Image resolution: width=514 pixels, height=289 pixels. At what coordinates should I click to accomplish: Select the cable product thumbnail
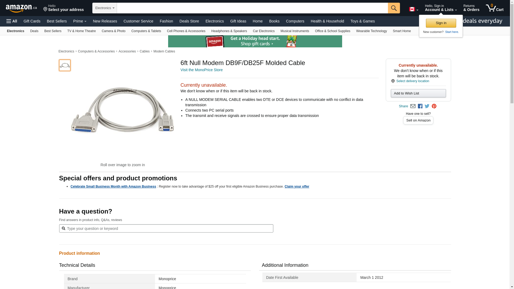(x=65, y=65)
